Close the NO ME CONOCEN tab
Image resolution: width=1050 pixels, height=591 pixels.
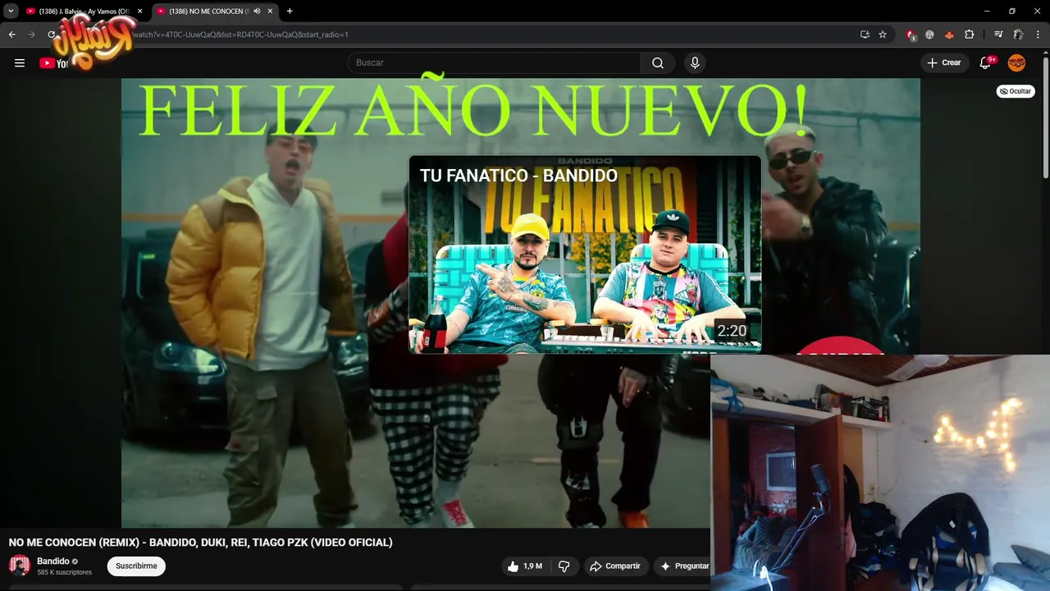pos(270,11)
